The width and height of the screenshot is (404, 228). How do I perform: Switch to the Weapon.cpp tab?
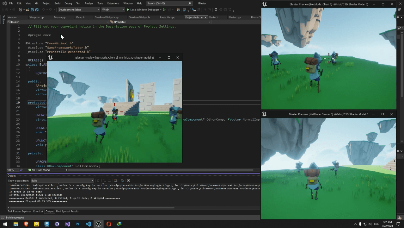pyautogui.click(x=36, y=17)
